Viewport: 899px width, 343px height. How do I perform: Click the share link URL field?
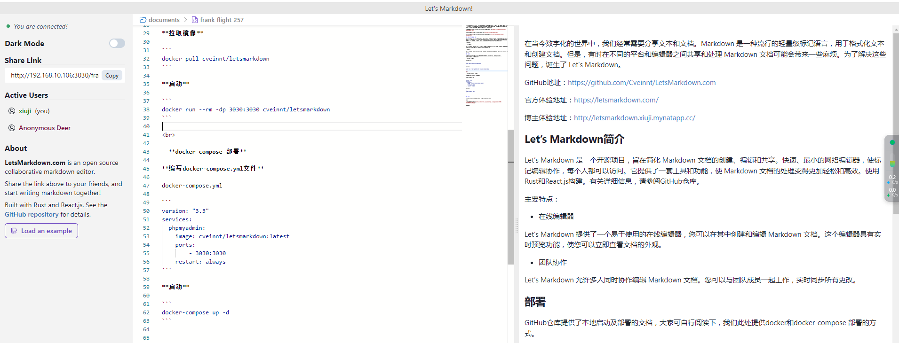[54, 75]
